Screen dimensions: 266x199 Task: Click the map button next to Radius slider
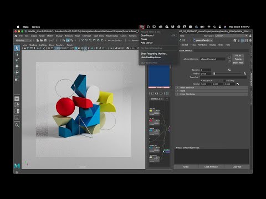pos(245,74)
